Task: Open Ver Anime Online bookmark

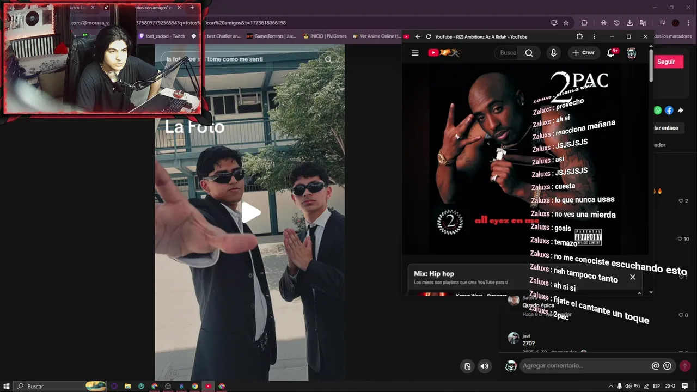Action: [x=376, y=36]
